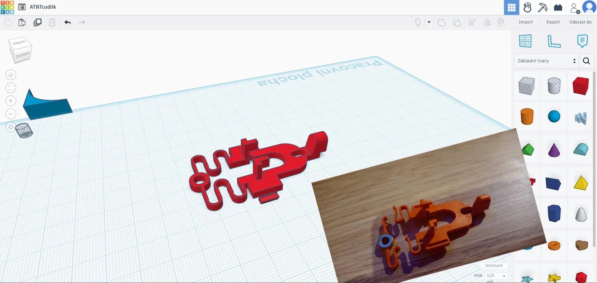The height and width of the screenshot is (283, 597).
Task: Click the Import button
Action: coord(526,22)
